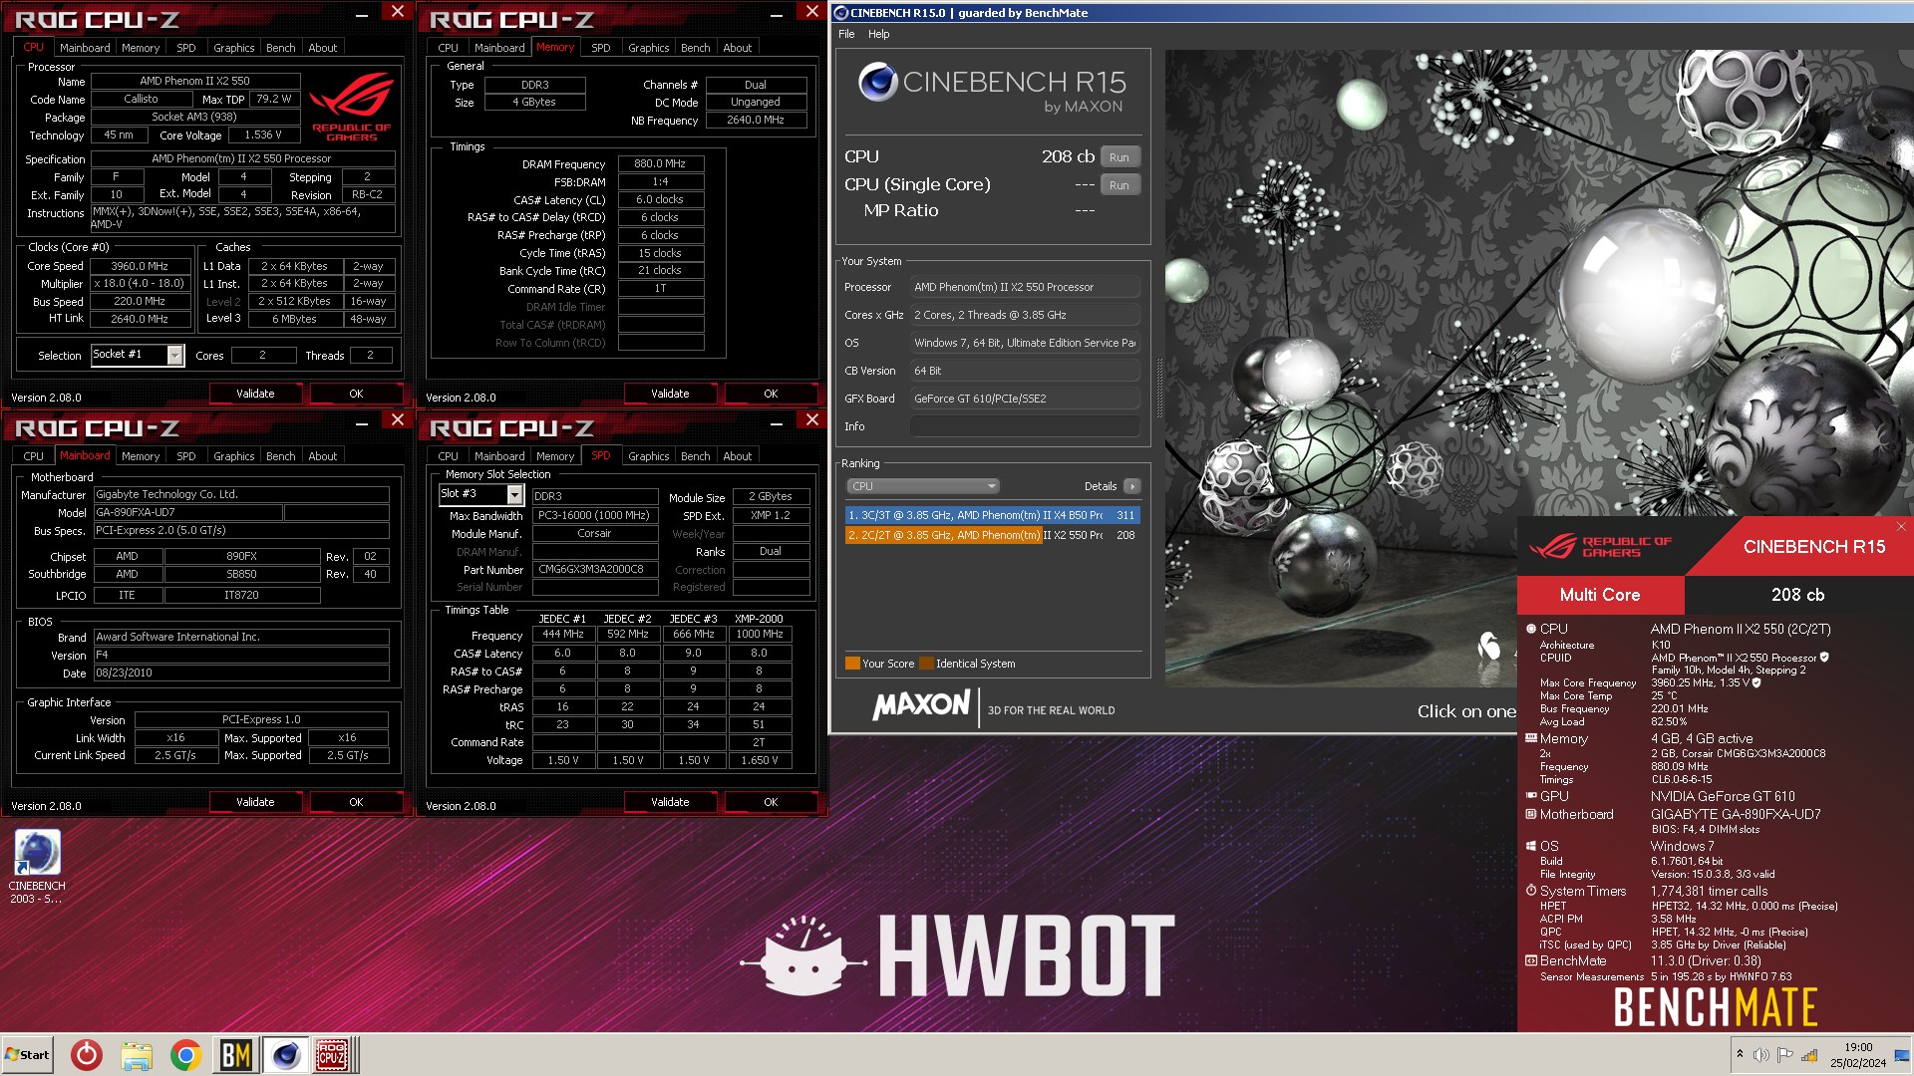Click the red power icon in taskbar
This screenshot has height=1076, width=1914.
point(87,1054)
